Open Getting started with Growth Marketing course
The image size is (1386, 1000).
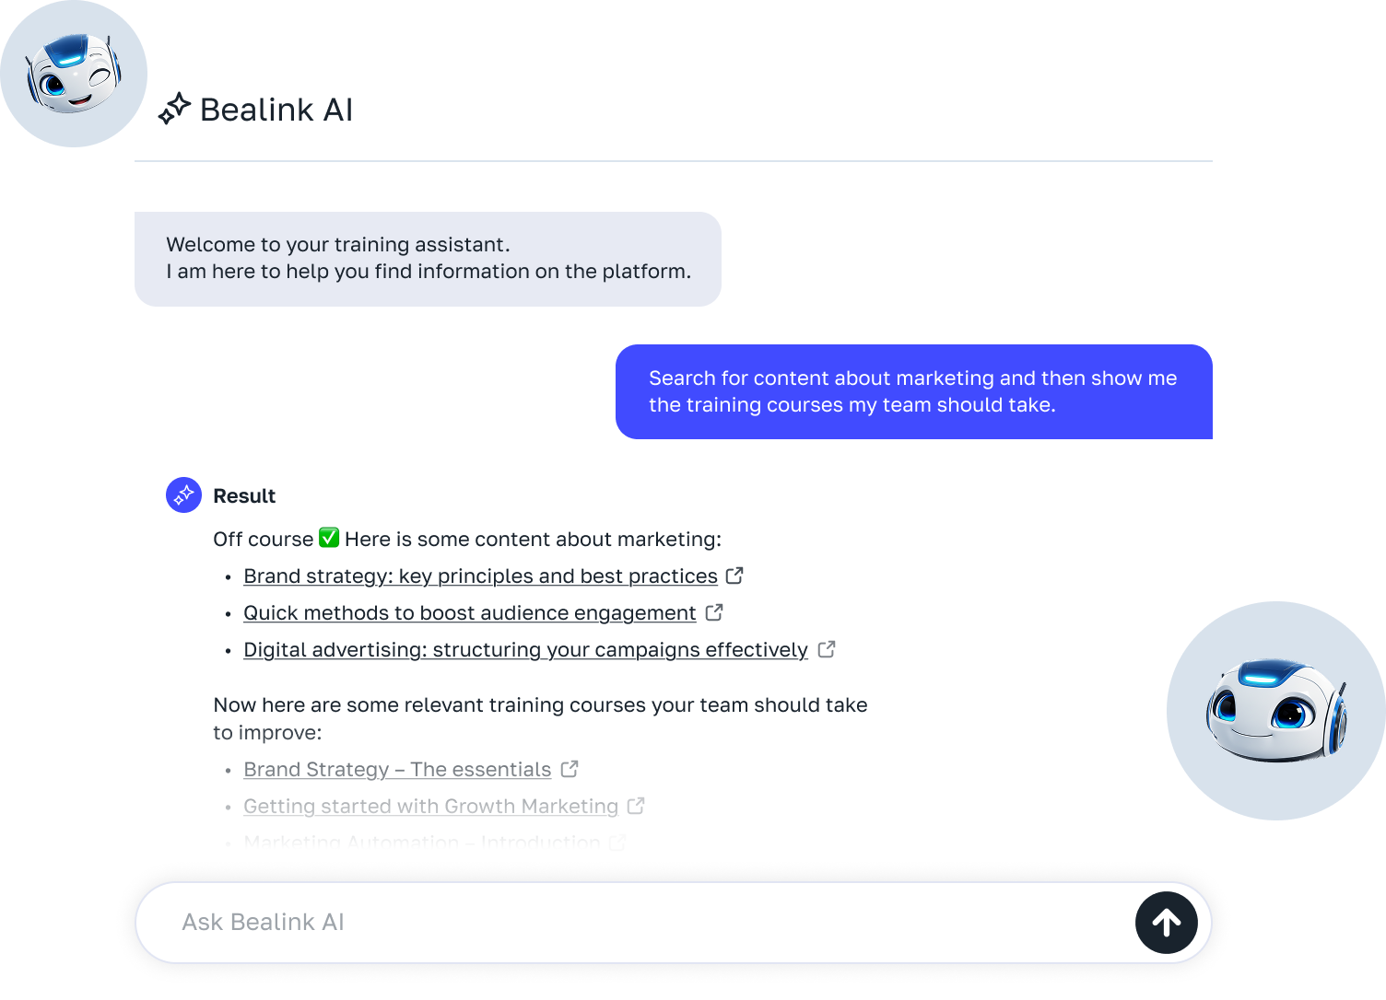pos(430,807)
